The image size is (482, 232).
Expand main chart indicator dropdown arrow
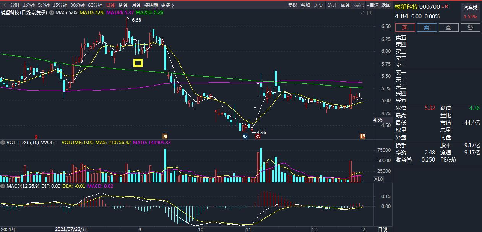(52, 13)
